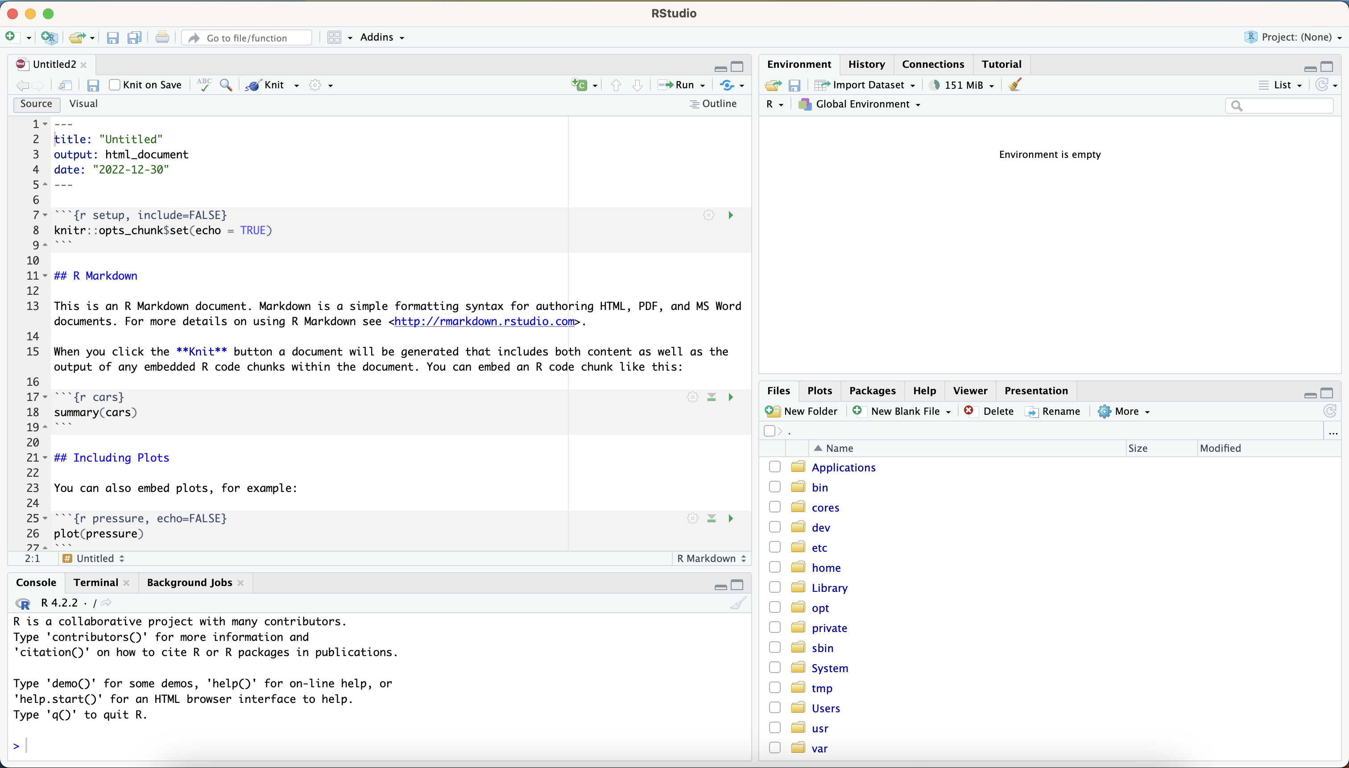The width and height of the screenshot is (1349, 768).
Task: Open the Packages tab
Action: tap(872, 391)
